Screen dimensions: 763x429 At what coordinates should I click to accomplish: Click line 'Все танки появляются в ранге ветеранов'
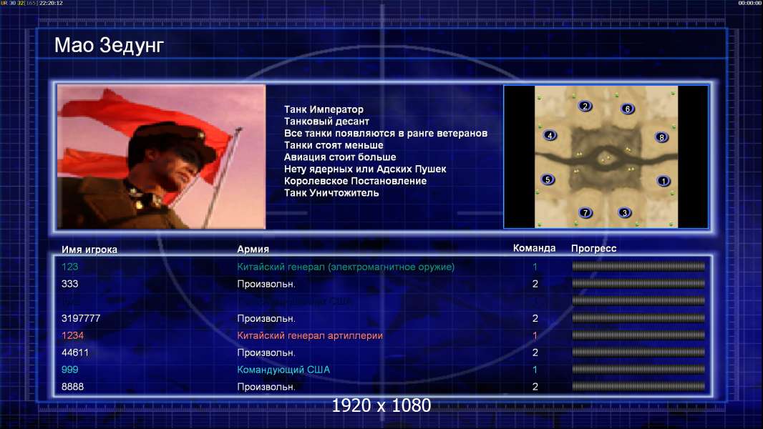click(386, 133)
